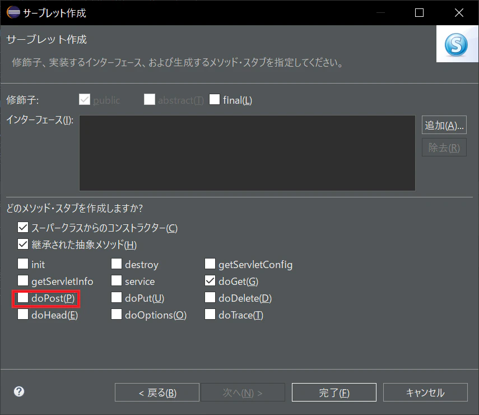
Task: Maximize the サーブレット作成 window
Action: tap(419, 12)
